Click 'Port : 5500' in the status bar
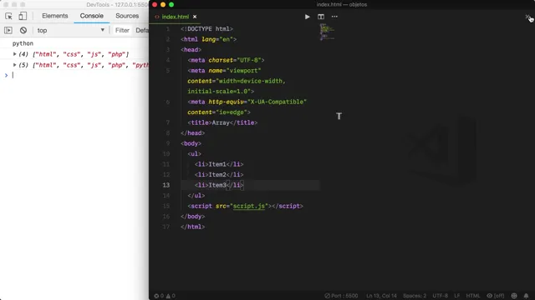Viewport: 535px width, 300px height. click(x=341, y=296)
